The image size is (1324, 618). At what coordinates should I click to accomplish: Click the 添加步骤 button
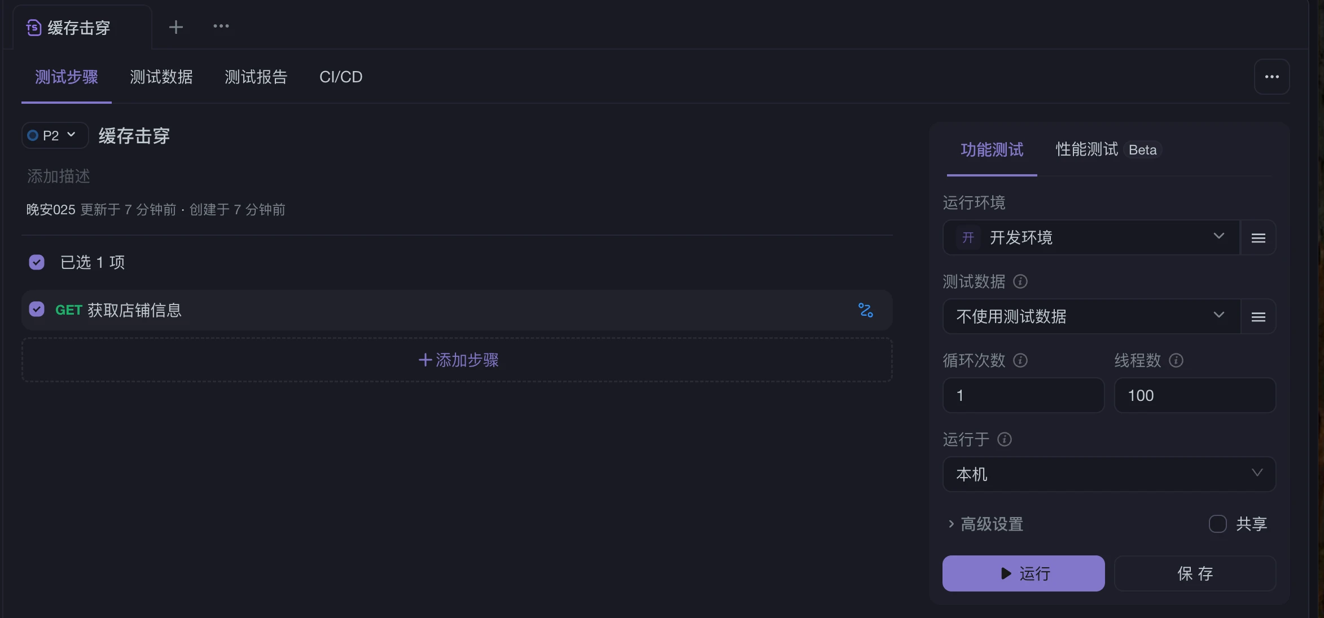coord(457,360)
